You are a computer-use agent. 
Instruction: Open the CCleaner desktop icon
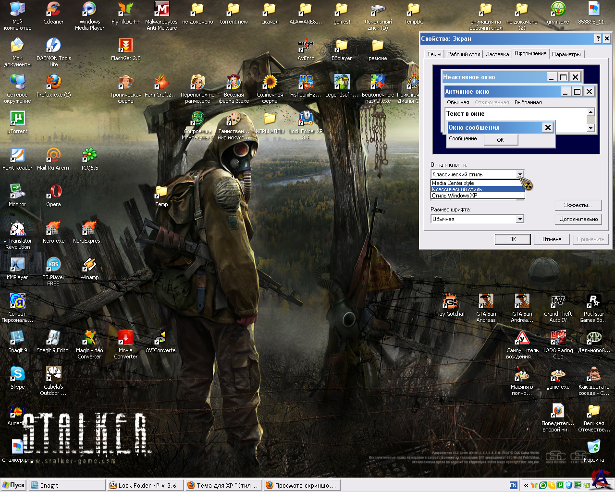click(53, 10)
